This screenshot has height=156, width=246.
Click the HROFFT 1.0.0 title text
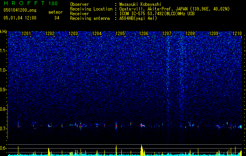[x=31, y=3]
